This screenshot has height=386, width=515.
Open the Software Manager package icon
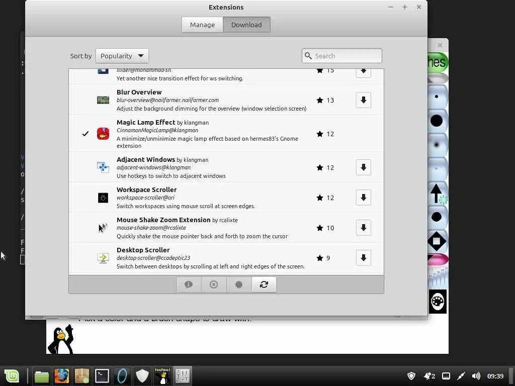(x=82, y=376)
